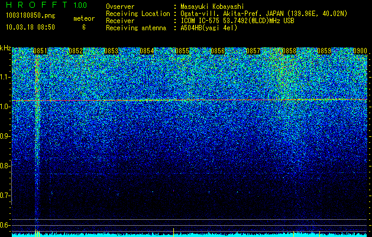Click the ICOM IC-575 receiver frequency text

click(x=237, y=21)
